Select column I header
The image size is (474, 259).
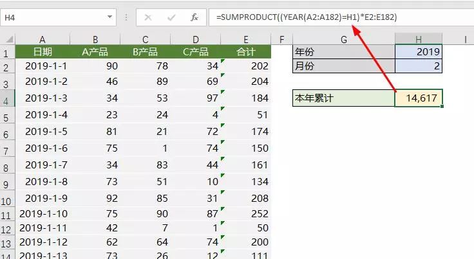pyautogui.click(x=465, y=39)
